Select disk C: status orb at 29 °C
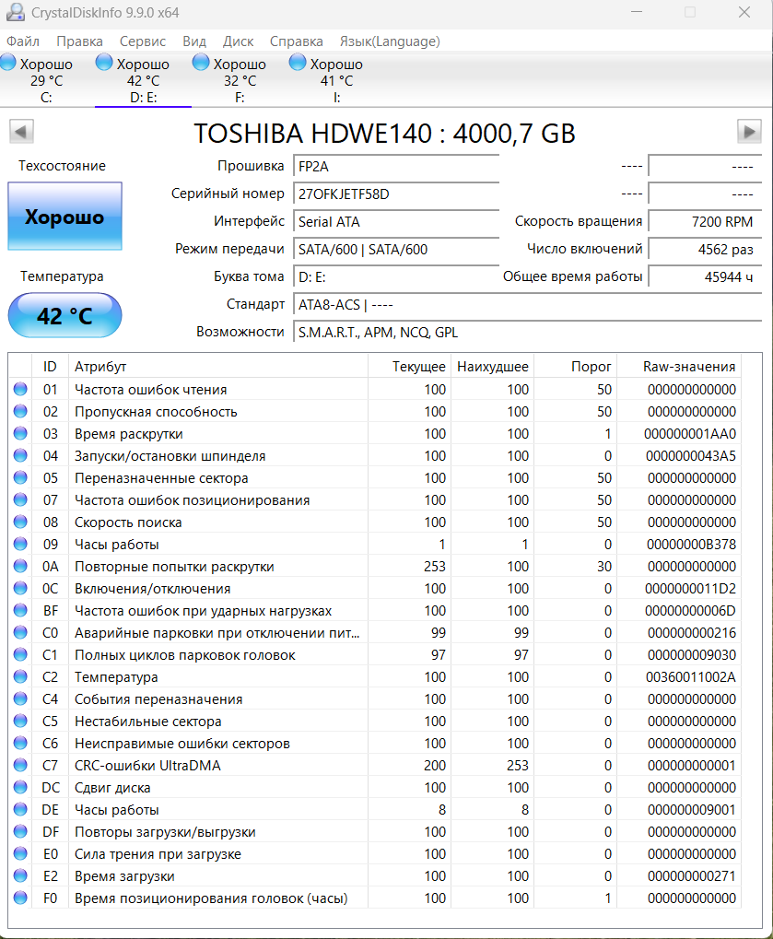The width and height of the screenshot is (773, 939). pyautogui.click(x=7, y=63)
